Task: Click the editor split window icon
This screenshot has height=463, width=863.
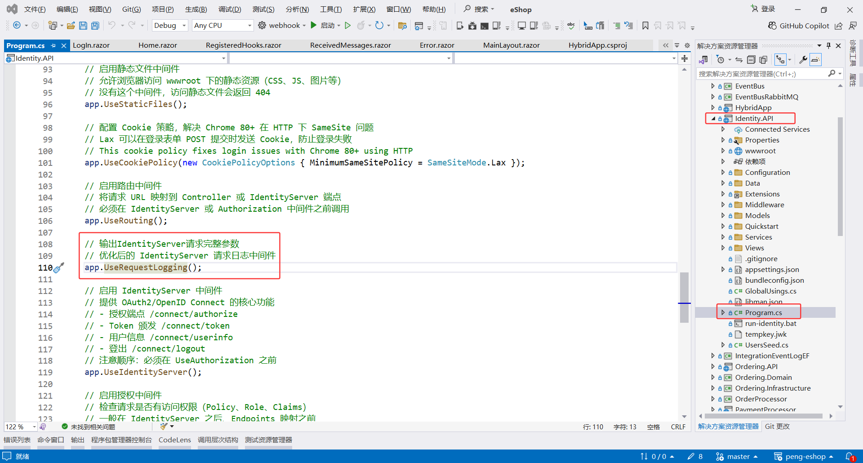Action: click(685, 58)
